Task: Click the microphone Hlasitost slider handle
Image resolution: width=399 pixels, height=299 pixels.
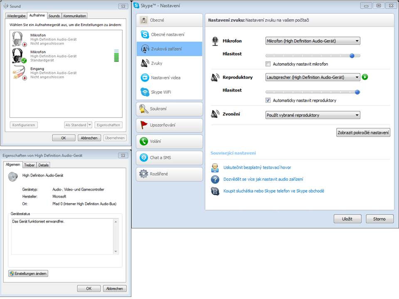Action: [x=352, y=56]
